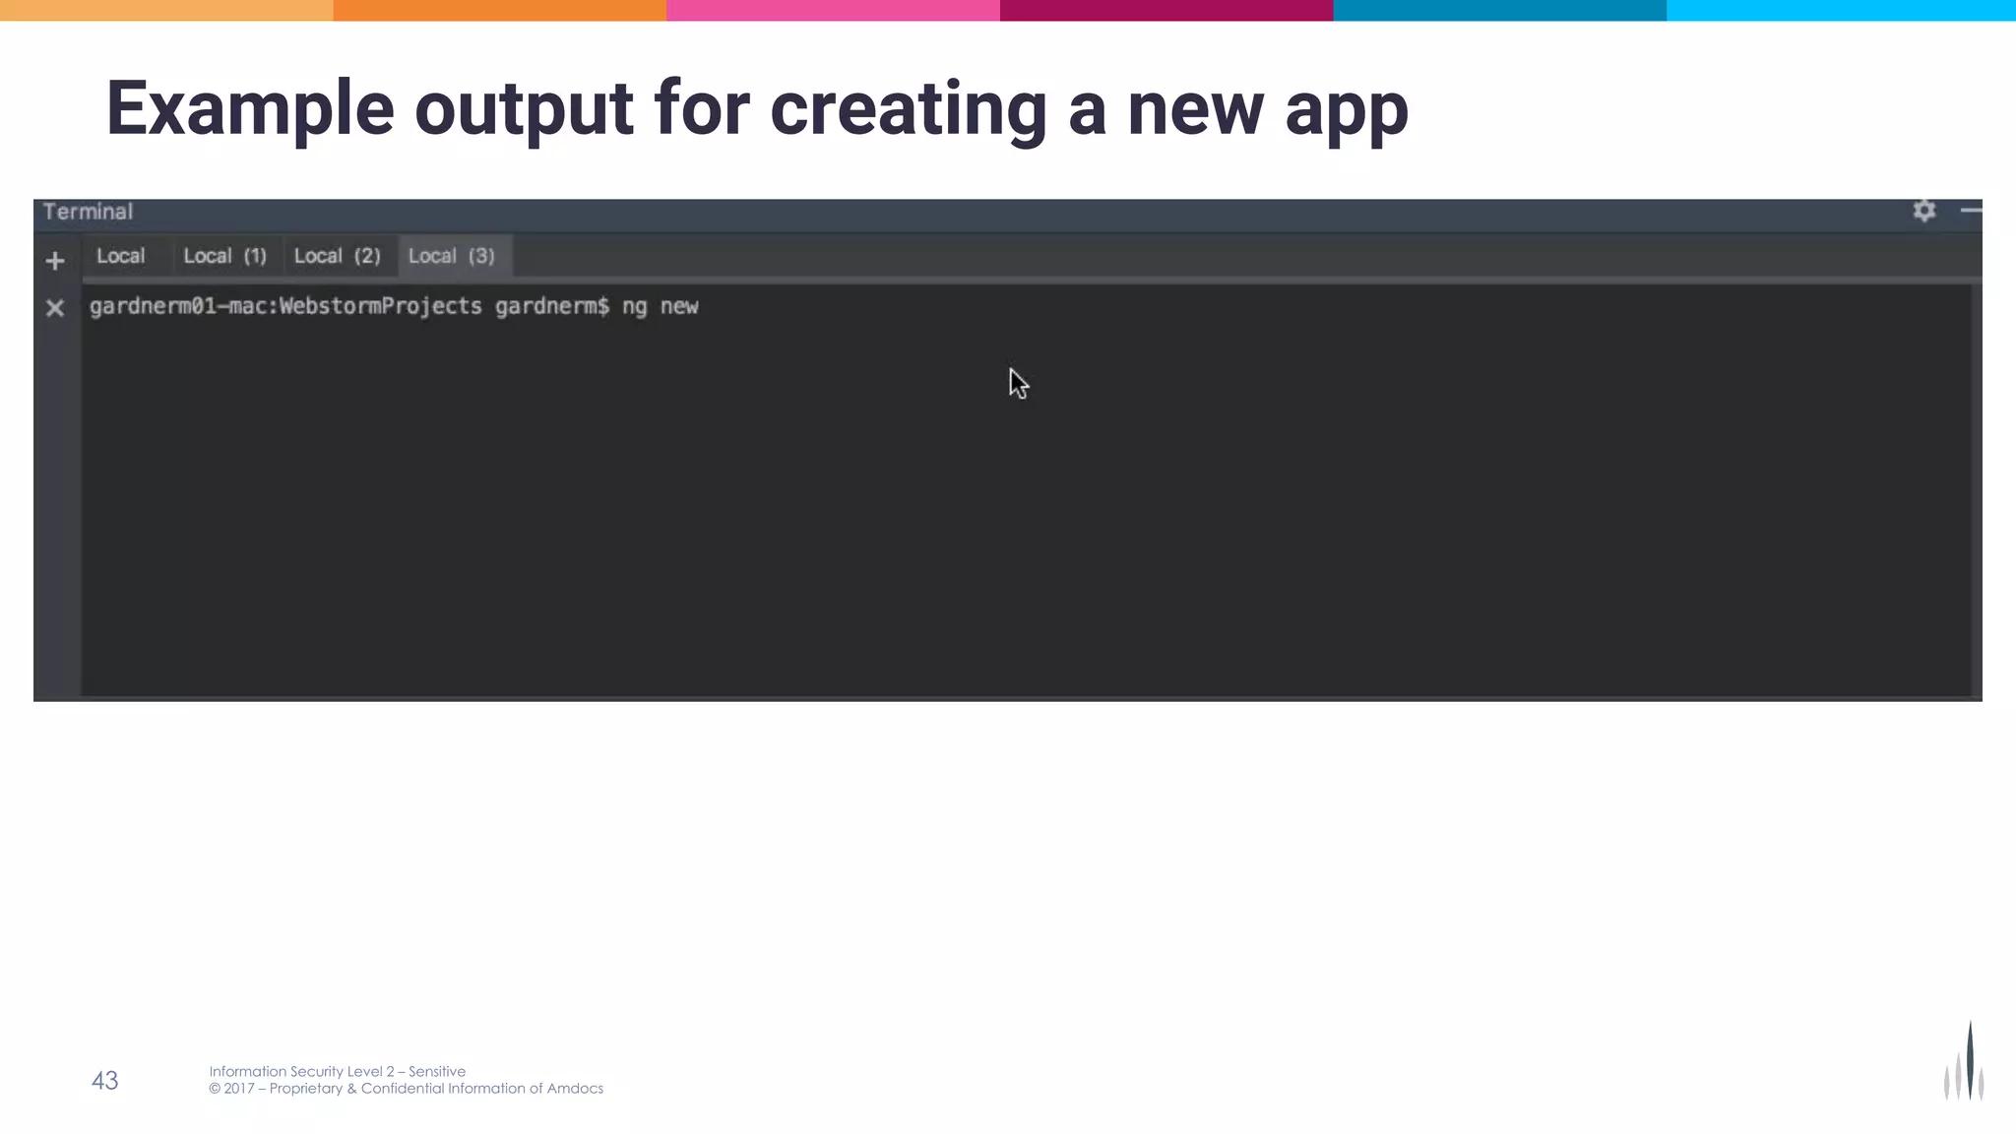Switch to the Local (1) tab
Viewport: 2016px width, 1134px height.
(x=224, y=256)
